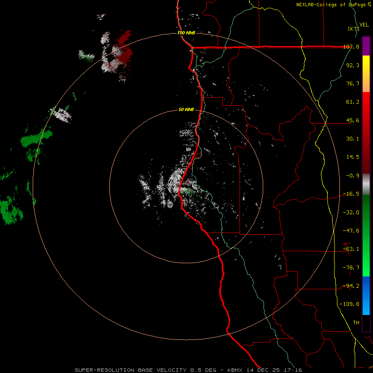Click the purple segment of the color bar
This screenshot has width=373, height=373.
tap(366, 46)
